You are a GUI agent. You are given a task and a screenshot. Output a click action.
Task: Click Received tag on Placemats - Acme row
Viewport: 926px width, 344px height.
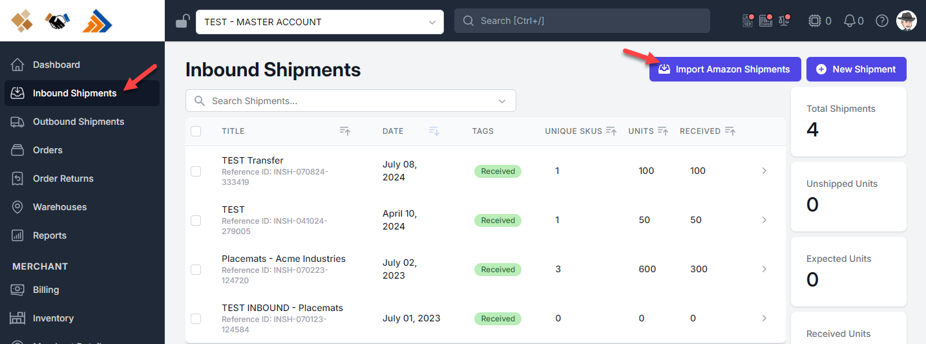point(498,270)
